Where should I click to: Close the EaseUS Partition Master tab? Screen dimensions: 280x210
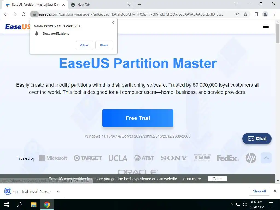click(x=63, y=5)
